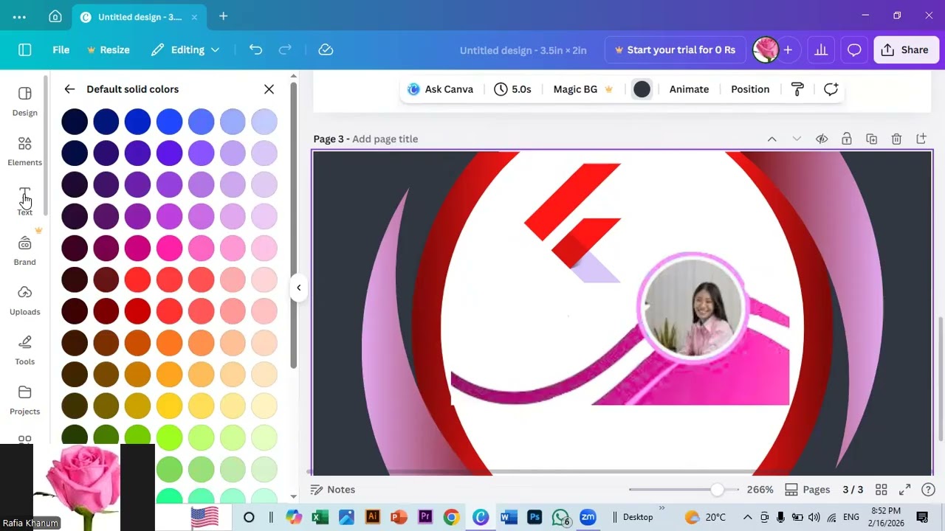Open Photoshop from the taskbar
Screen dimensions: 945x531
point(535,517)
